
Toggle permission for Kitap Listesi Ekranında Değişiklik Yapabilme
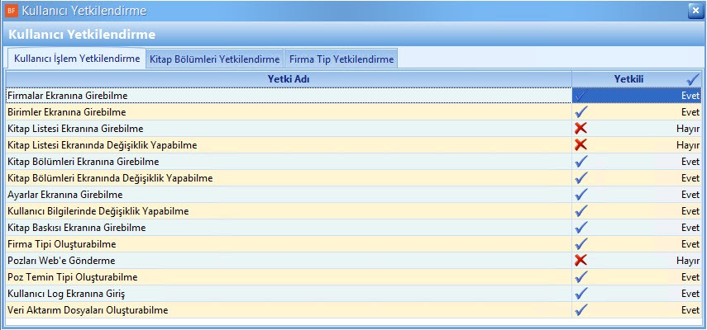581,145
